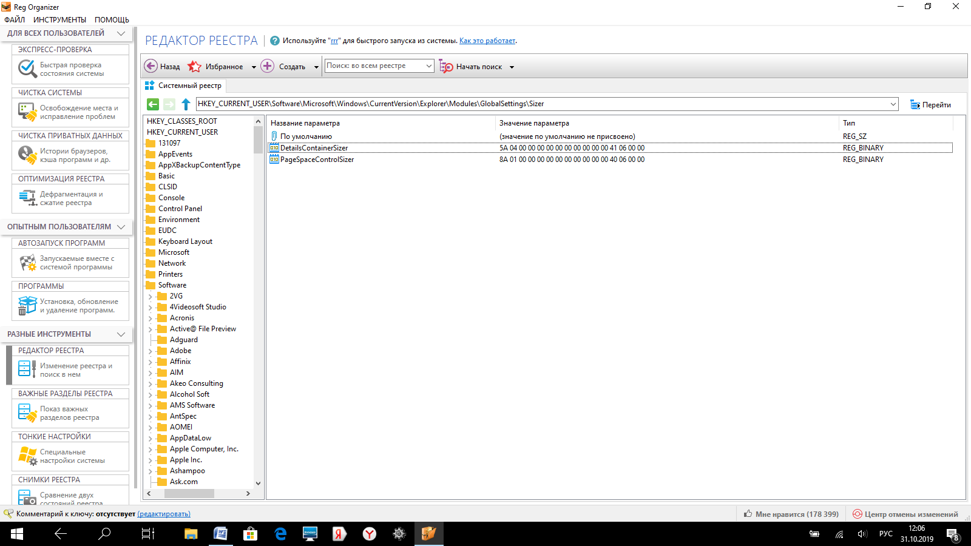This screenshot has height=546, width=971.
Task: Click РУС language indicator in tray
Action: tap(885, 534)
